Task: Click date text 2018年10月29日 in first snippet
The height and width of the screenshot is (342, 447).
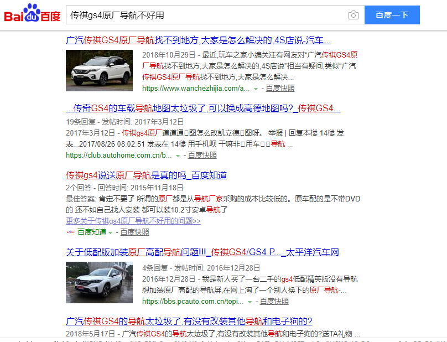Action: pyautogui.click(x=169, y=55)
